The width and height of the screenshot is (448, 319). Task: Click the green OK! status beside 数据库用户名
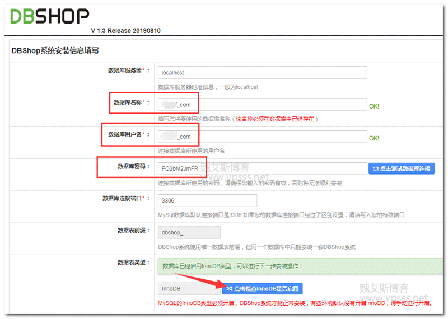click(x=374, y=138)
